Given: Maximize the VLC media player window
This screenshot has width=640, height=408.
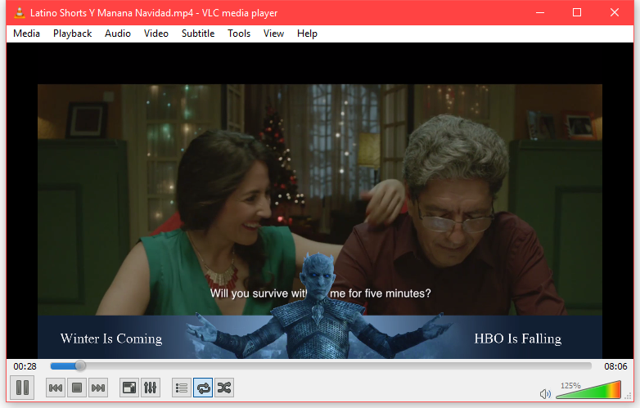Looking at the screenshot, I should (577, 12).
